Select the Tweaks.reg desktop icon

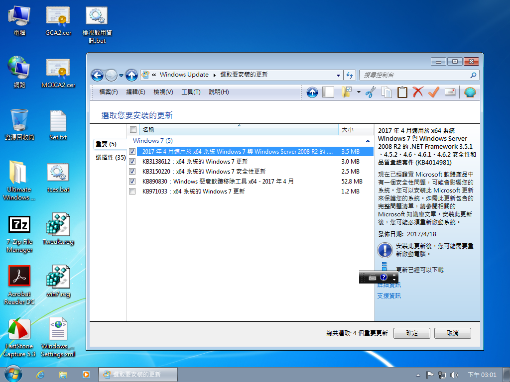point(58,229)
